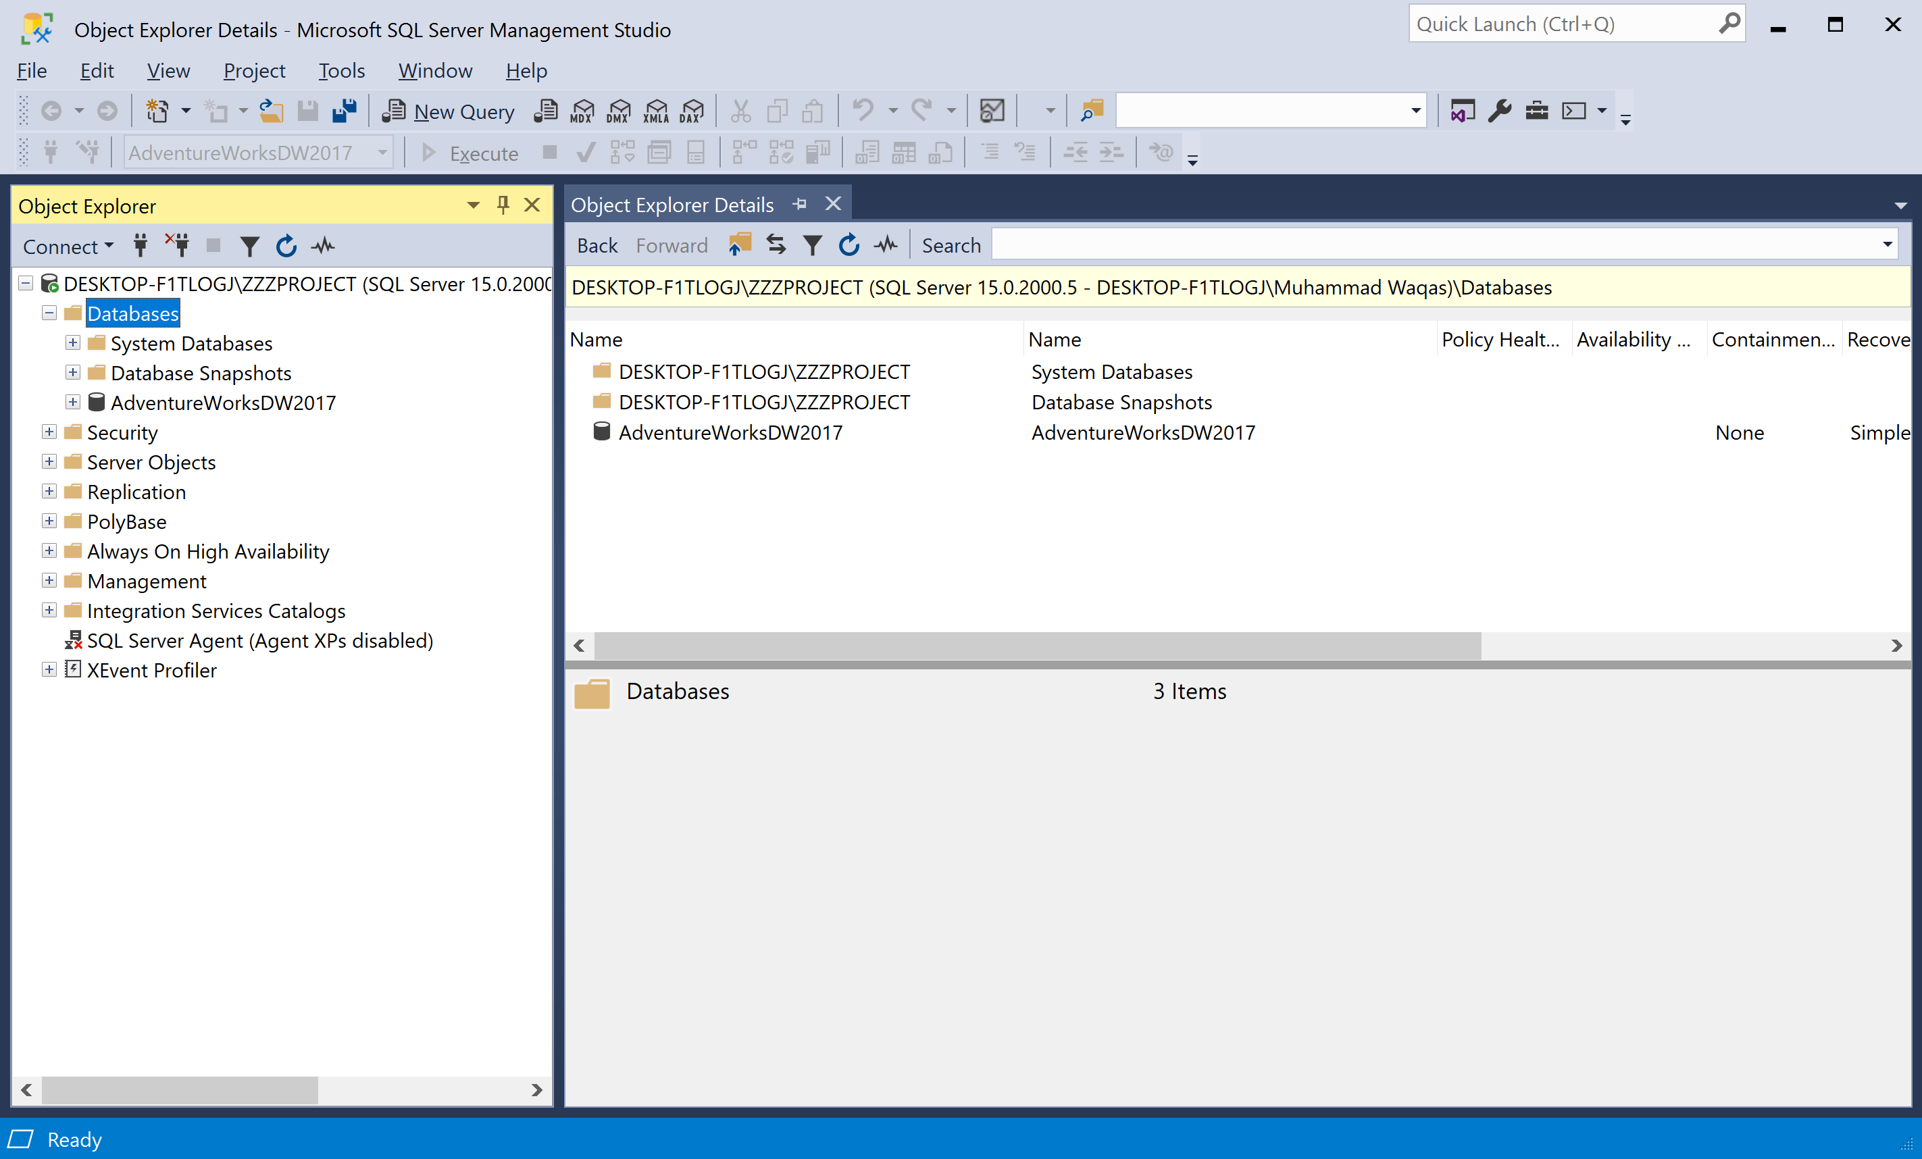Open the View menu
Screen dimensions: 1922x1159
168,70
